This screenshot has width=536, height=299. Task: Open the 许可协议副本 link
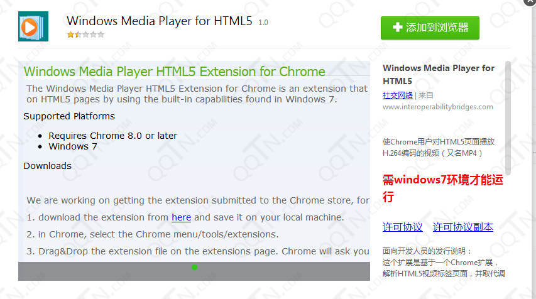(462, 227)
